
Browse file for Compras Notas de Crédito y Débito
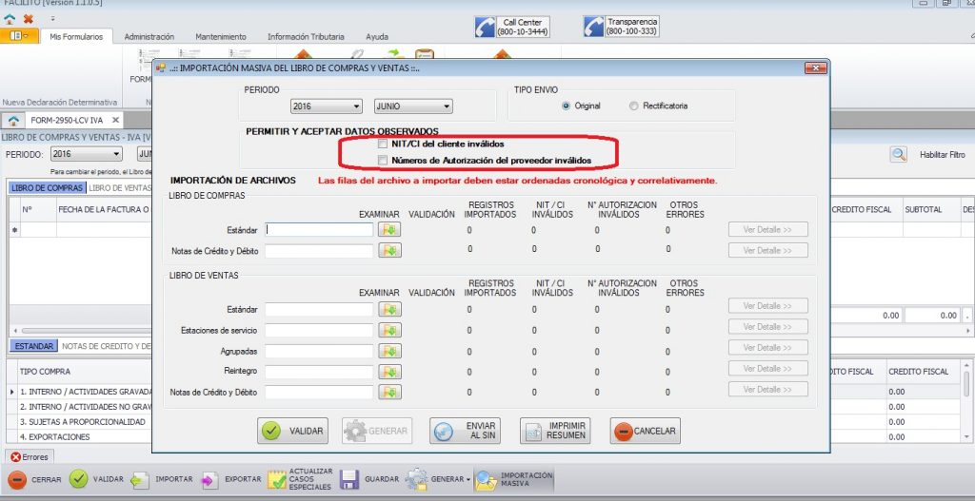click(x=389, y=251)
